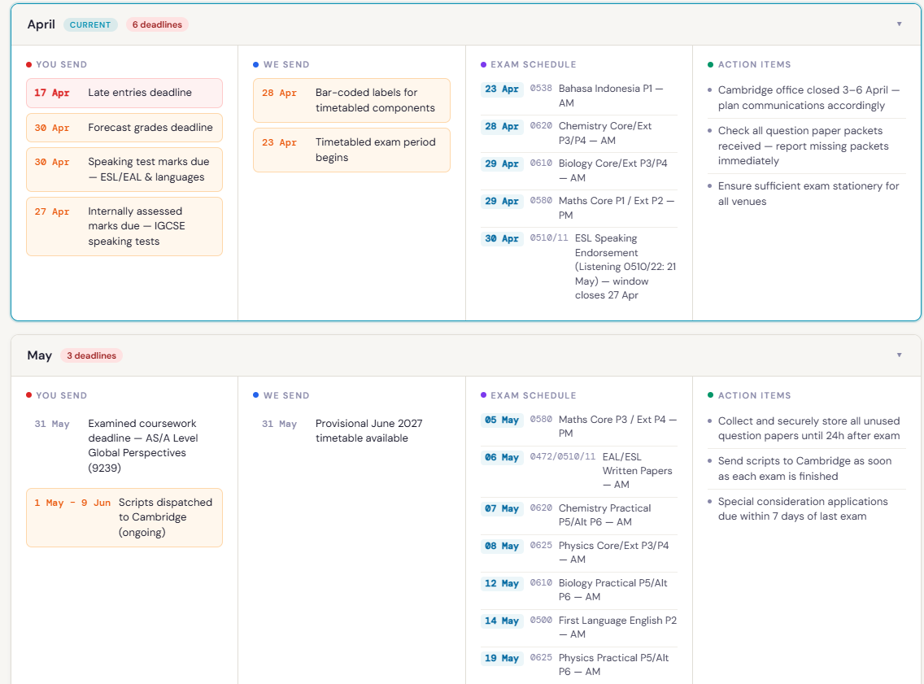Click the May month heading

click(x=40, y=355)
